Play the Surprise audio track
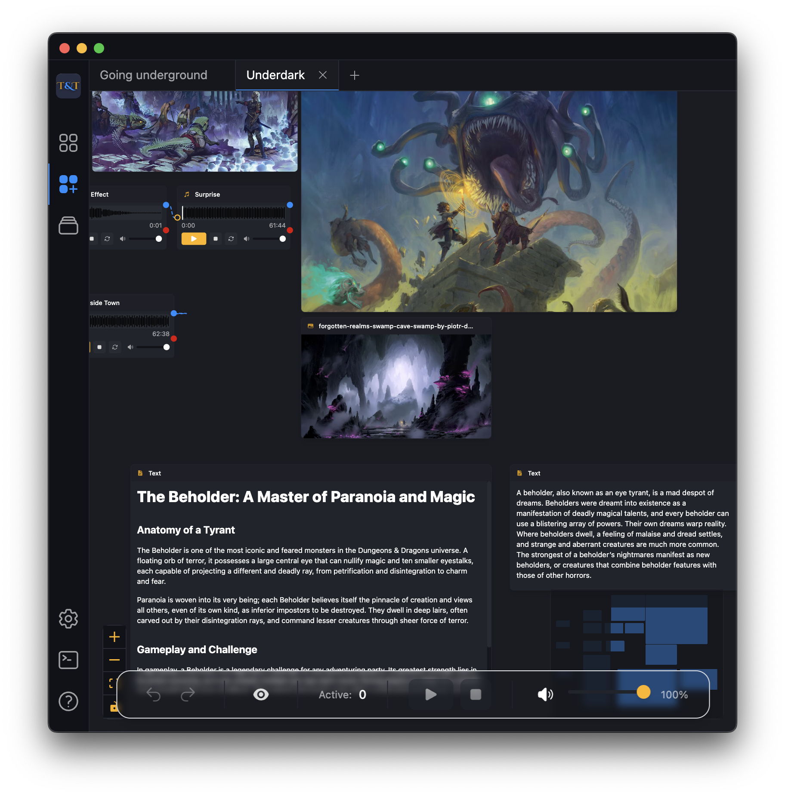 pyautogui.click(x=194, y=239)
